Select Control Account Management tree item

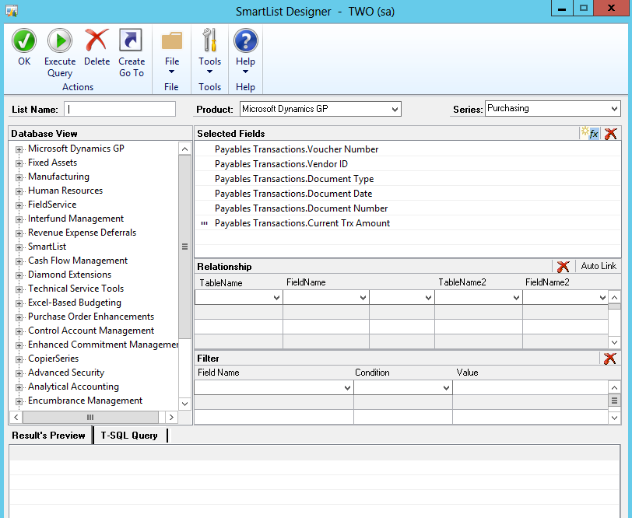pos(91,331)
